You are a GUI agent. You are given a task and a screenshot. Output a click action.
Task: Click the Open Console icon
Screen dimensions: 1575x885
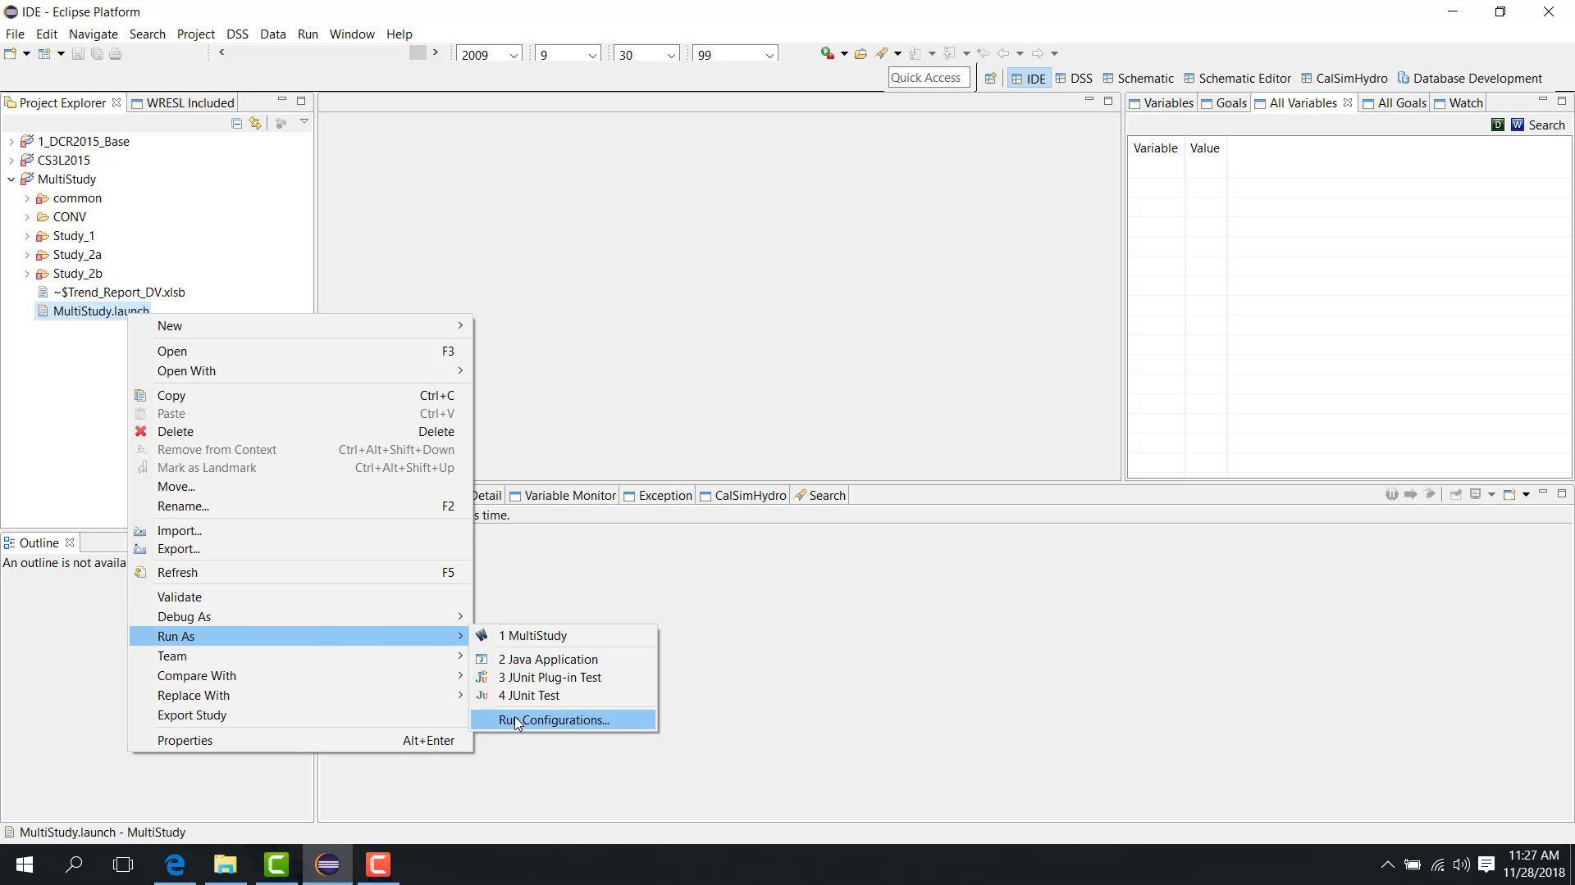click(1509, 494)
